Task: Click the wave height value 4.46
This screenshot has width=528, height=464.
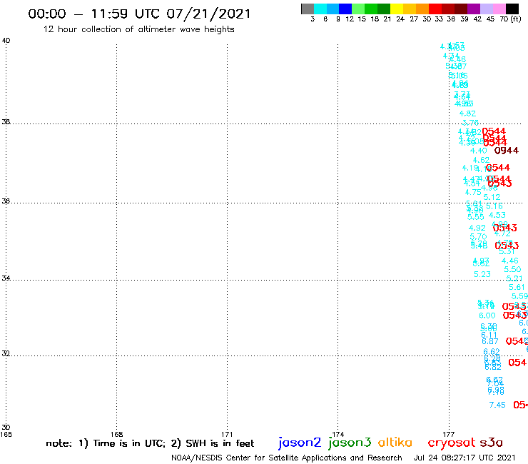Action: [510, 261]
